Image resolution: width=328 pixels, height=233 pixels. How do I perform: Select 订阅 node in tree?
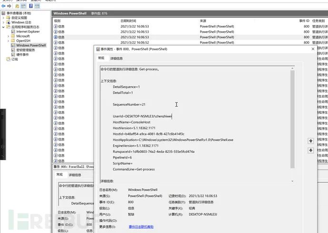click(x=14, y=59)
